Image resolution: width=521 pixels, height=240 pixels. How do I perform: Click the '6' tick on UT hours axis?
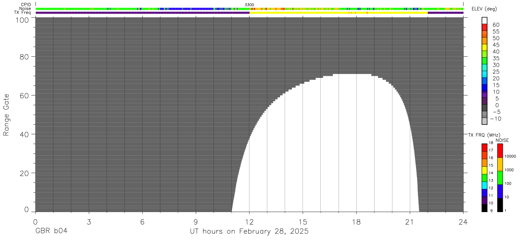[142, 221]
